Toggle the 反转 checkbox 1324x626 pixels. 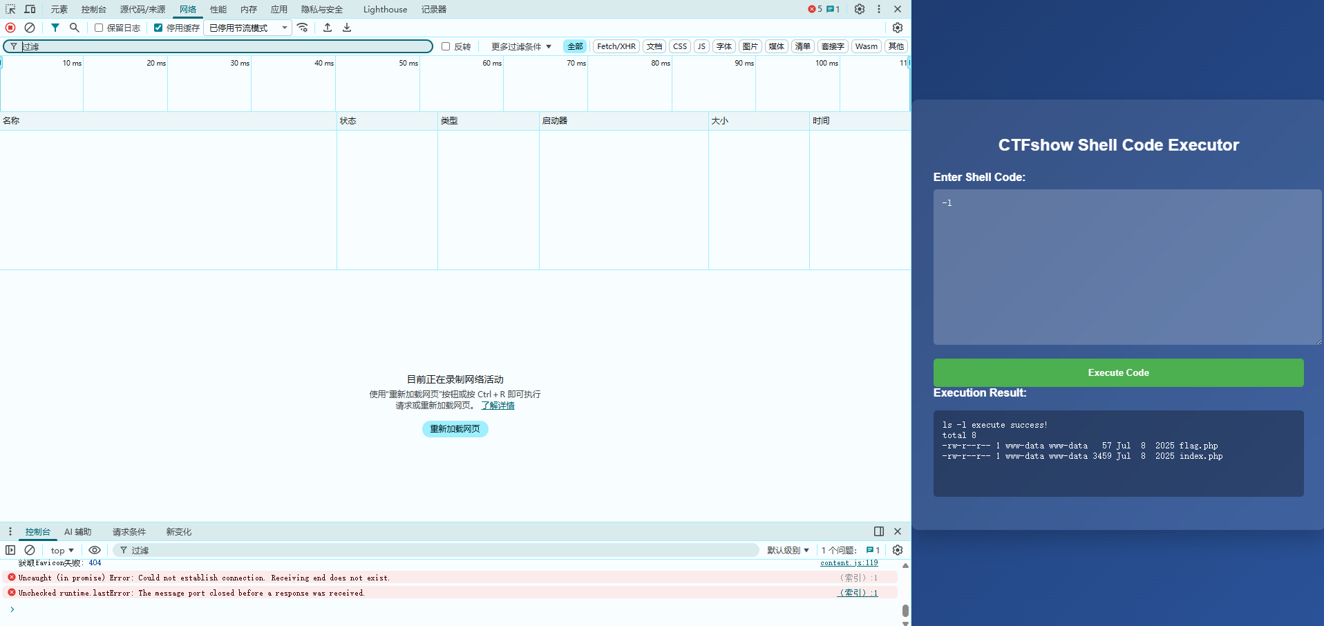tap(446, 46)
